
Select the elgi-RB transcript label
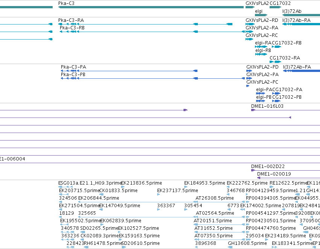coord(263,50)
